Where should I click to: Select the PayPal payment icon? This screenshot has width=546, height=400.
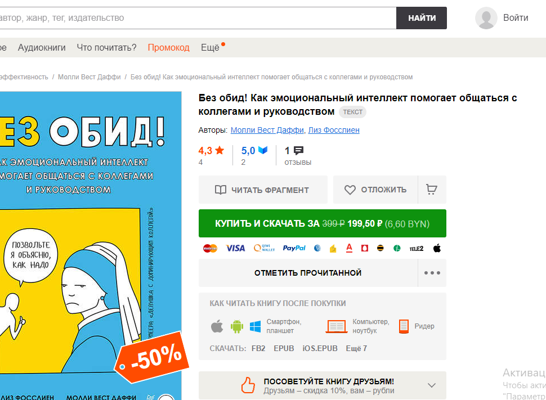pyautogui.click(x=294, y=248)
